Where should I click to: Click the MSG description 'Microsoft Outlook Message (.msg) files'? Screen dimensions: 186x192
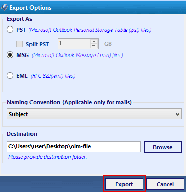tap(77, 55)
